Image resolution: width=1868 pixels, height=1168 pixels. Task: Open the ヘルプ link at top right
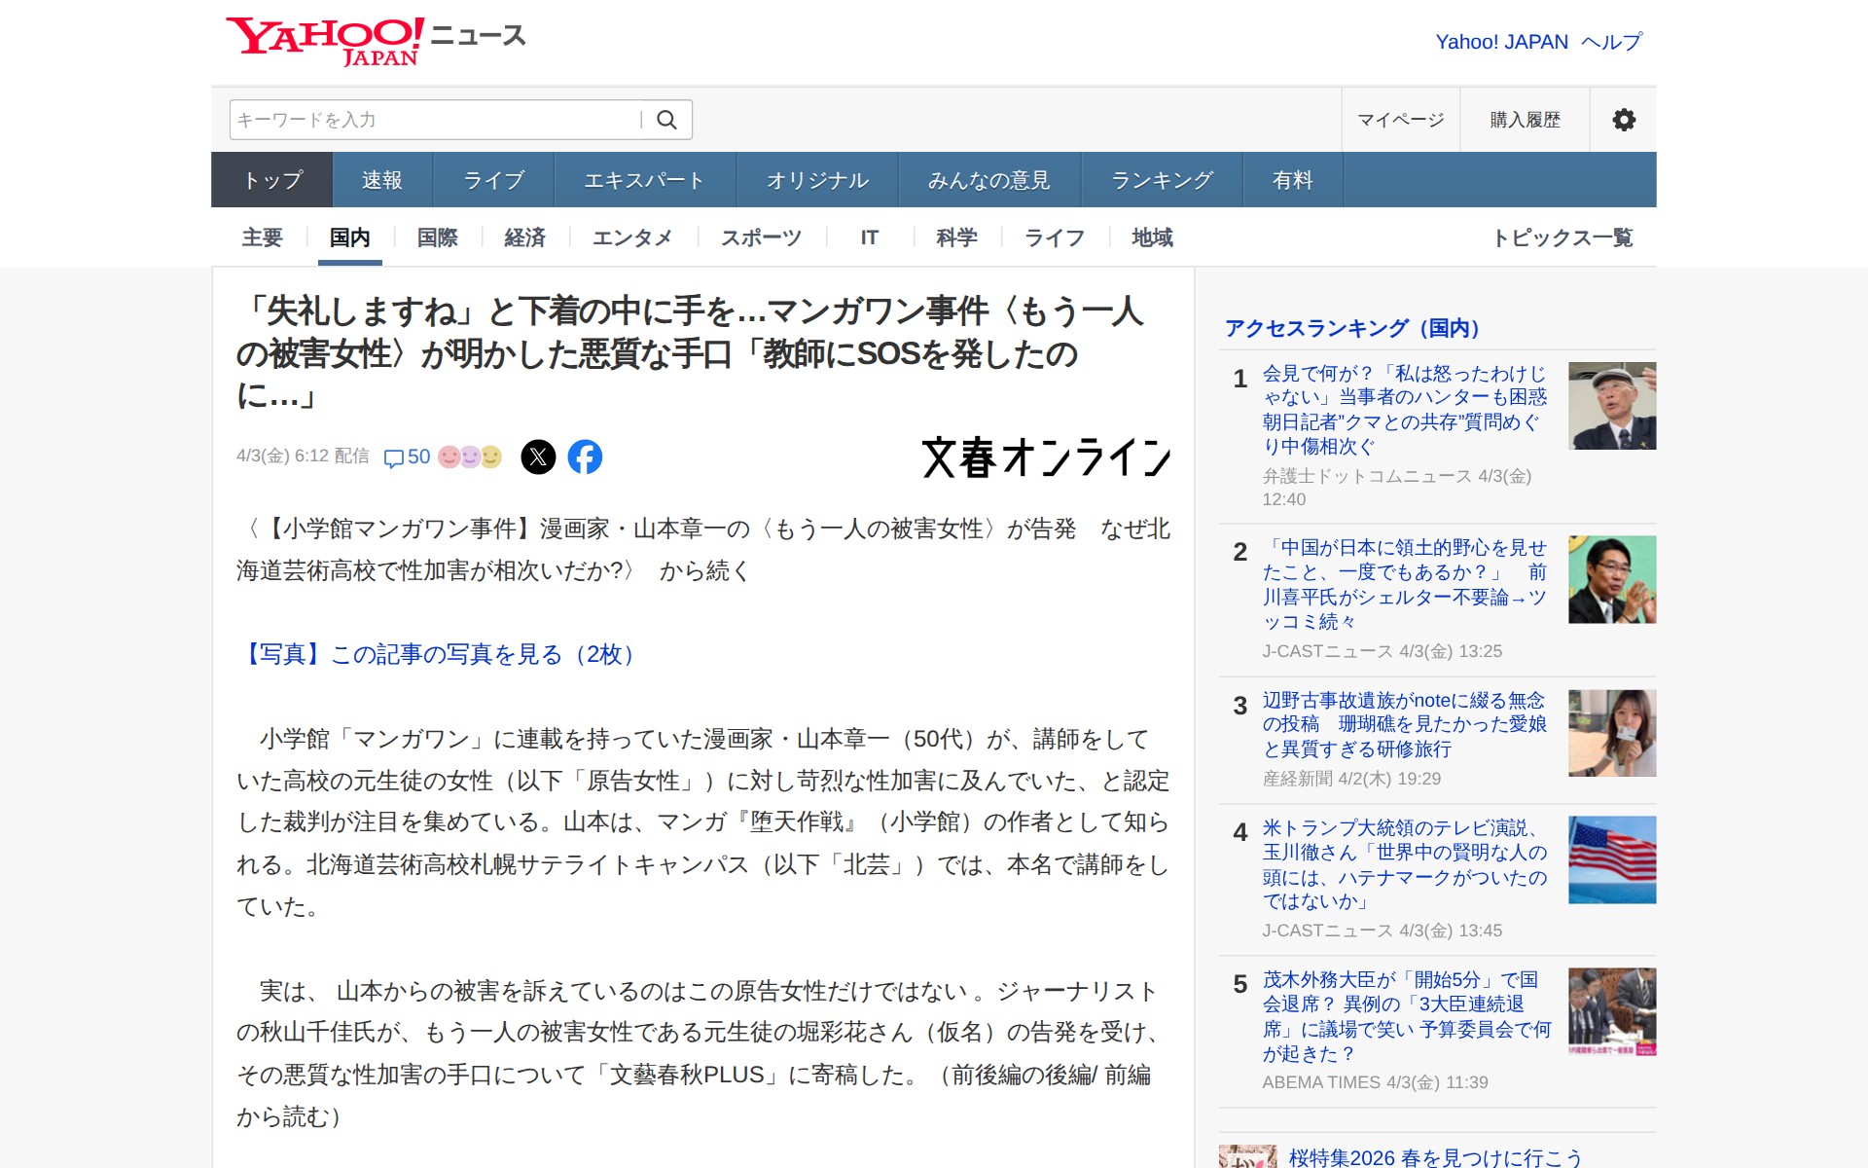click(1611, 42)
